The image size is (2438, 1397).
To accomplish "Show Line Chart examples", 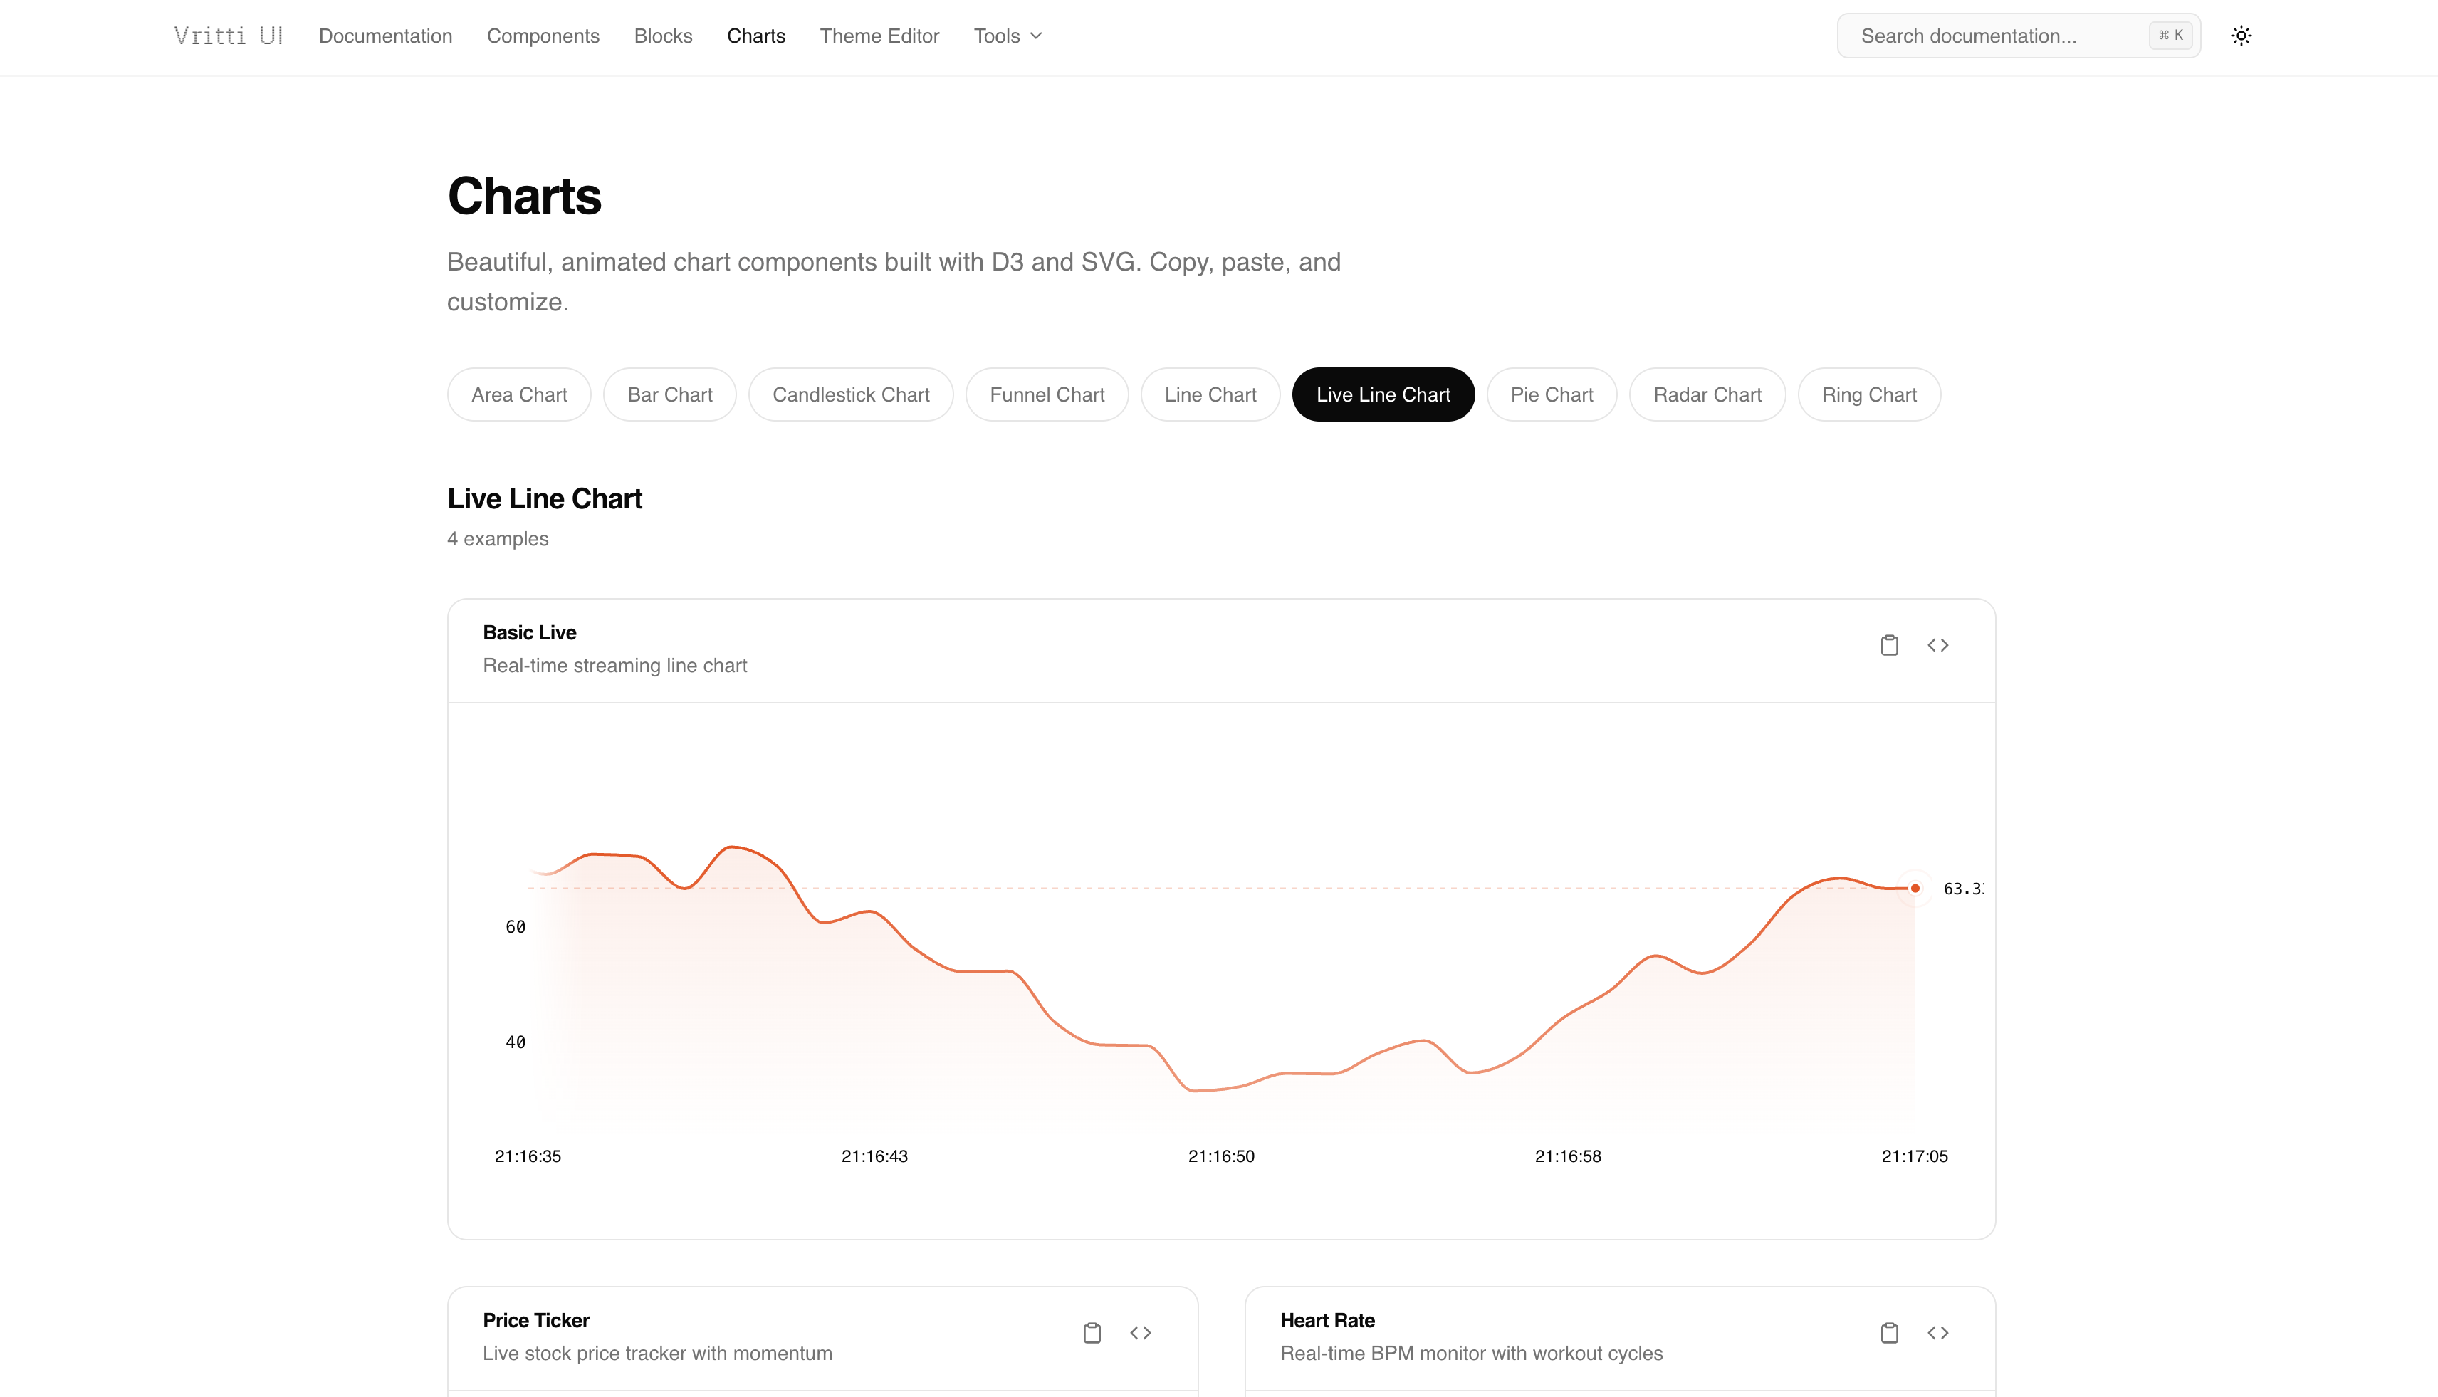I will [1210, 394].
